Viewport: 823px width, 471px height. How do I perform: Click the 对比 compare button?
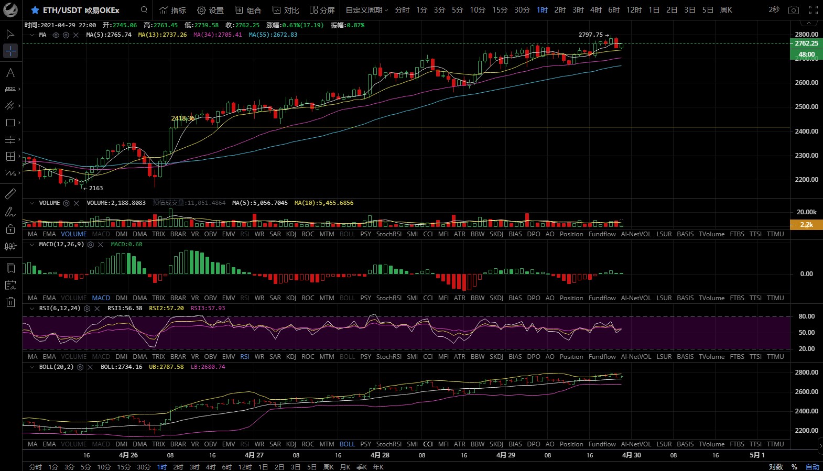click(286, 10)
